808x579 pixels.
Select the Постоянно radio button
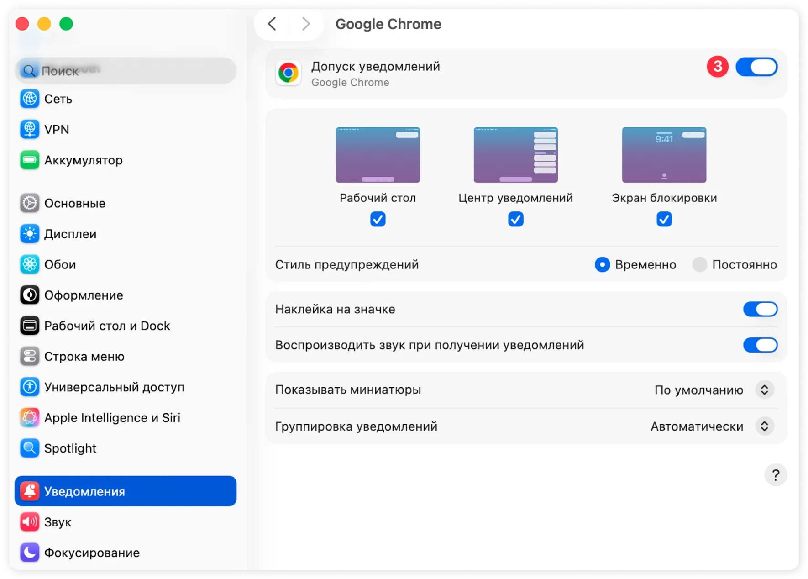click(x=699, y=264)
